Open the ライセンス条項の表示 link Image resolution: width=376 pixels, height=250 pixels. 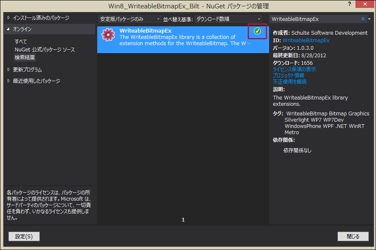(294, 69)
